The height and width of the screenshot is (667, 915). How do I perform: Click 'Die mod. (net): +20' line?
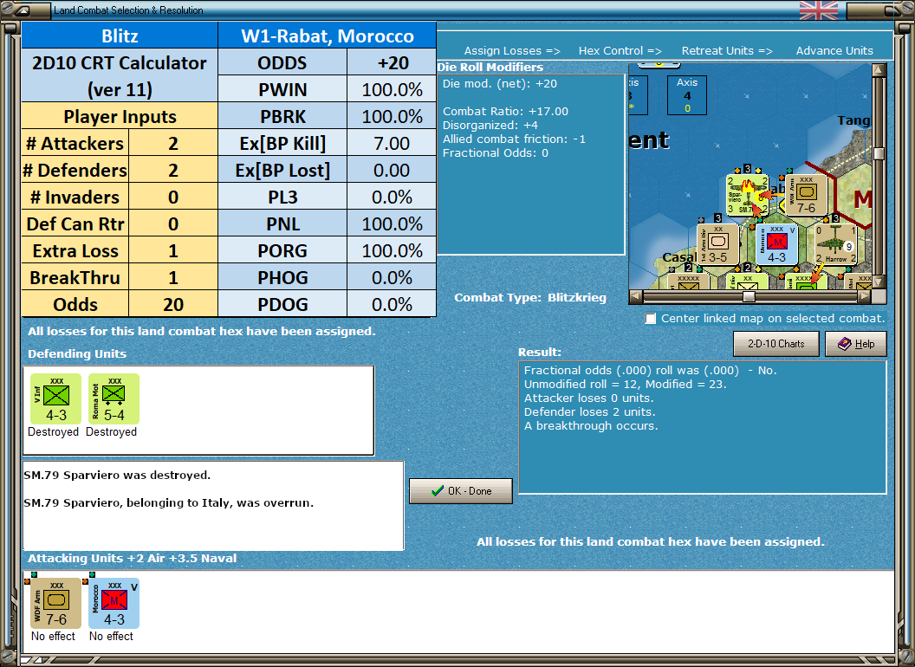coord(500,83)
